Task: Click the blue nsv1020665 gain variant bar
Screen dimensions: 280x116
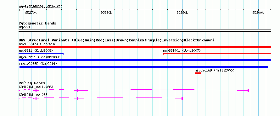Action: pyautogui.click(x=144, y=67)
